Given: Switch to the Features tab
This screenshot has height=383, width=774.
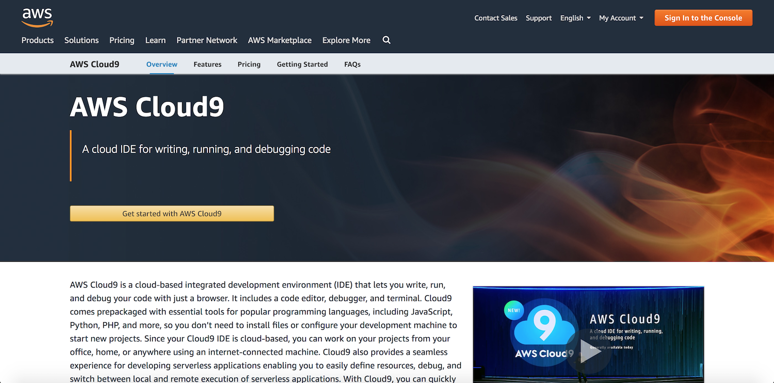Looking at the screenshot, I should click(x=207, y=65).
